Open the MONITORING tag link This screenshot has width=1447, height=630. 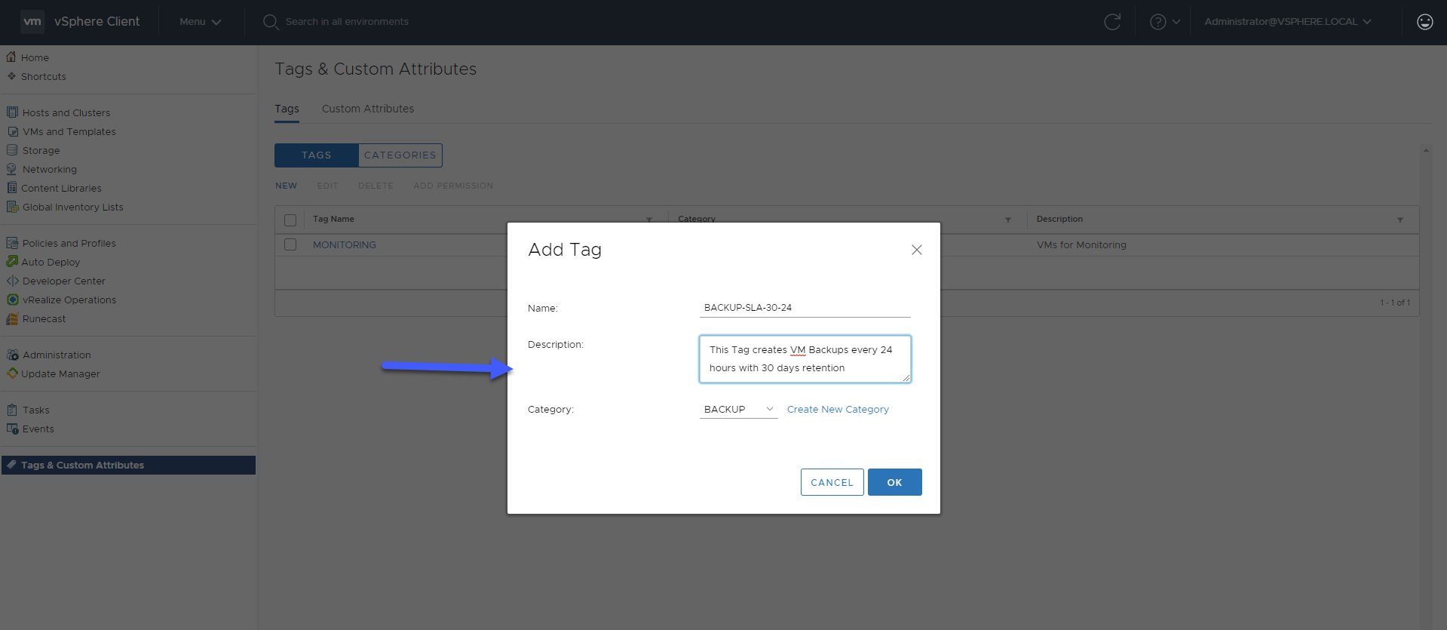(345, 244)
